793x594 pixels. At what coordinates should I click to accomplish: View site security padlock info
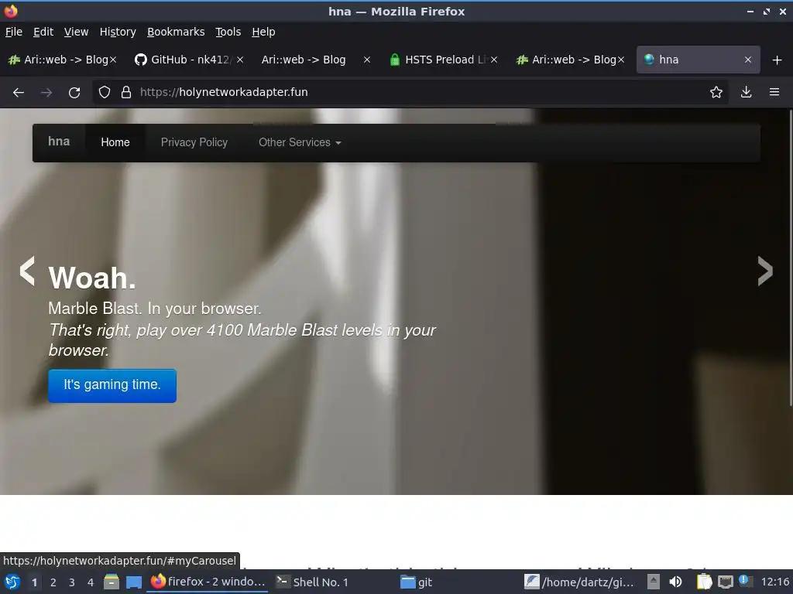click(x=126, y=92)
